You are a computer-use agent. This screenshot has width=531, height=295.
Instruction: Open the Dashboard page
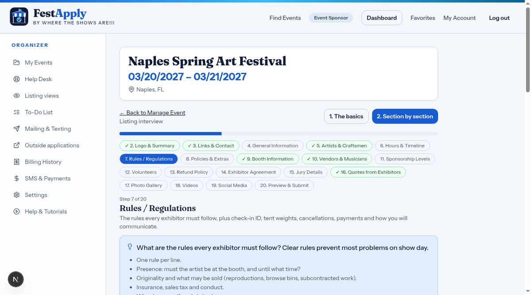[382, 18]
